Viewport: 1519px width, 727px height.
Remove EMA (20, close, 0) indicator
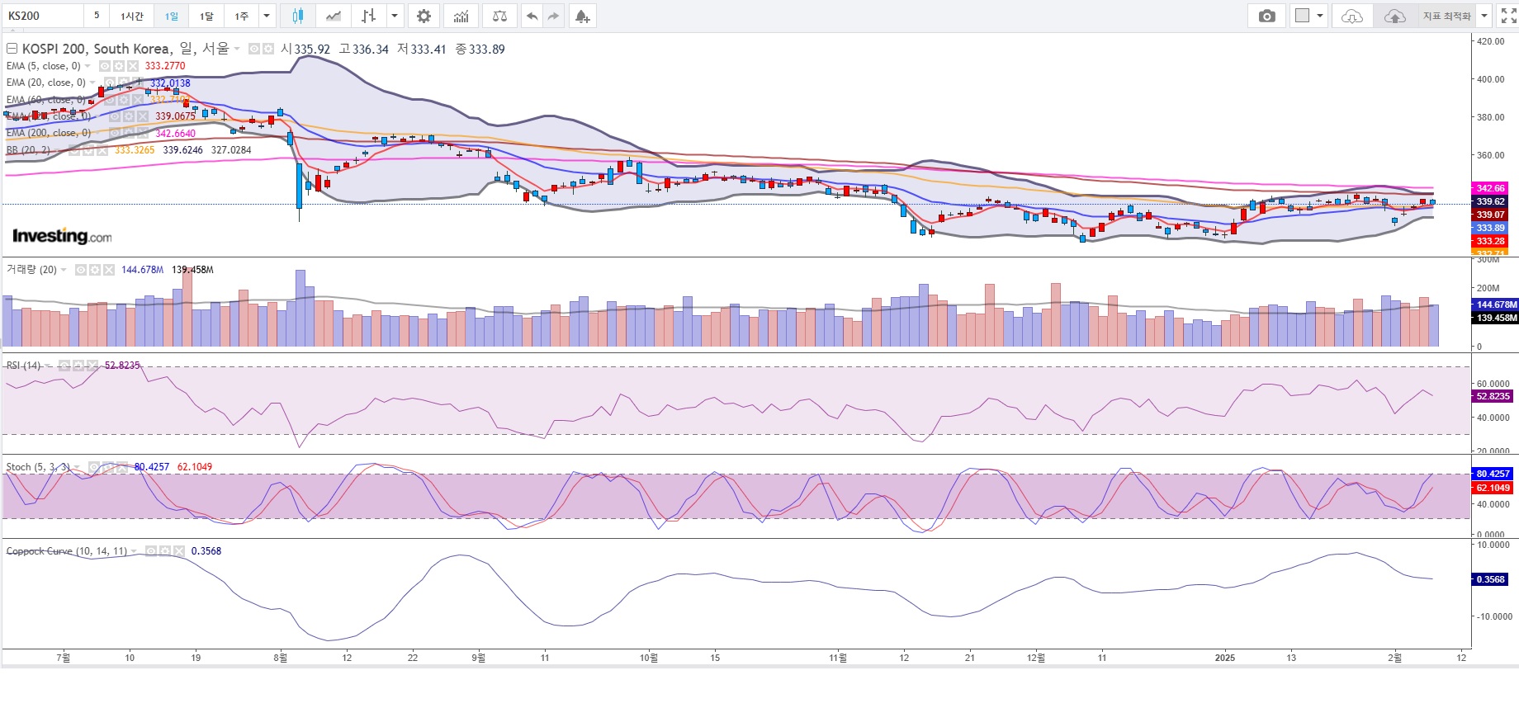pyautogui.click(x=138, y=83)
